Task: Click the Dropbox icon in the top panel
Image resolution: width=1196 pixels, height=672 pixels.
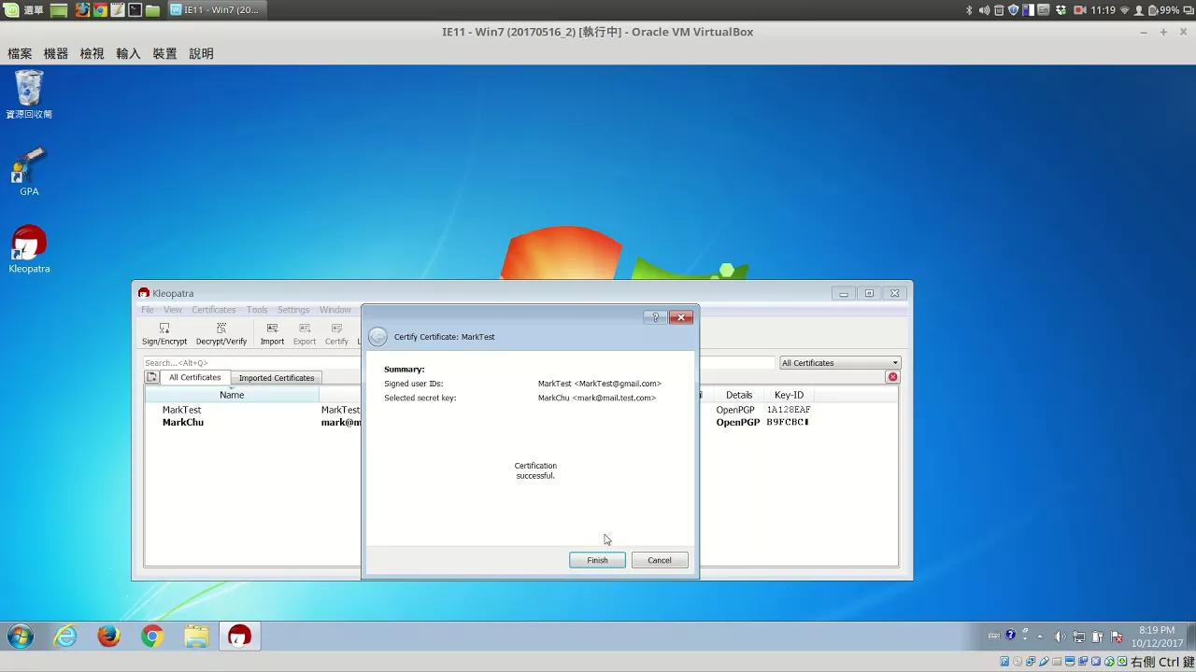Action: 1061,10
